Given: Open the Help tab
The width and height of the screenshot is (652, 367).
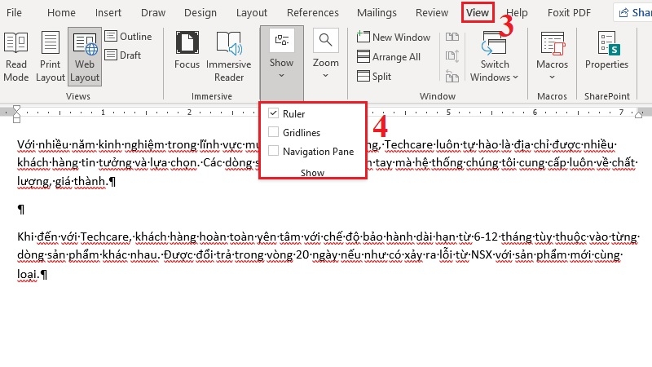Looking at the screenshot, I should 517,13.
